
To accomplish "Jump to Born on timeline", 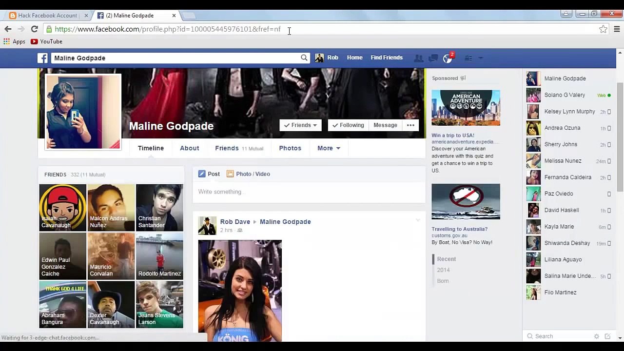I will (x=443, y=281).
